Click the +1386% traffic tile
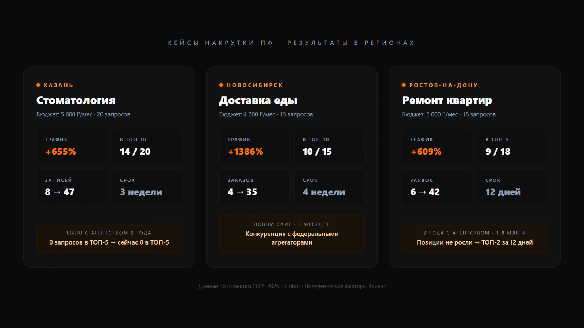Viewport: 584px width, 328px height. click(x=254, y=147)
